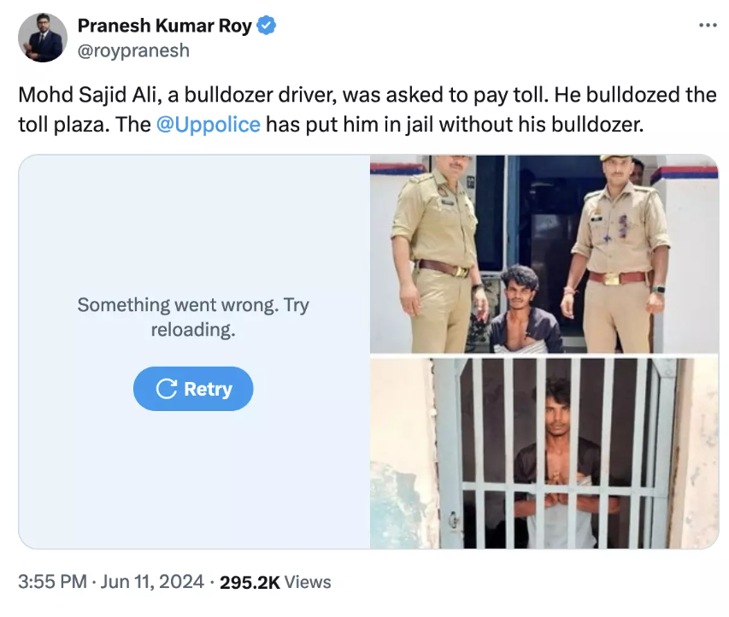The width and height of the screenshot is (729, 617).
Task: Click the Jun 11, 2024 date
Action: [x=150, y=582]
